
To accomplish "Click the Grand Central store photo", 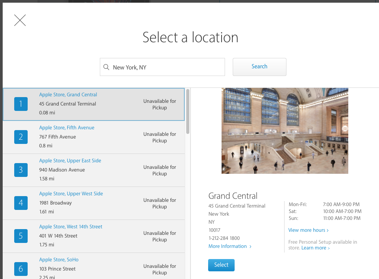I will pos(285,131).
